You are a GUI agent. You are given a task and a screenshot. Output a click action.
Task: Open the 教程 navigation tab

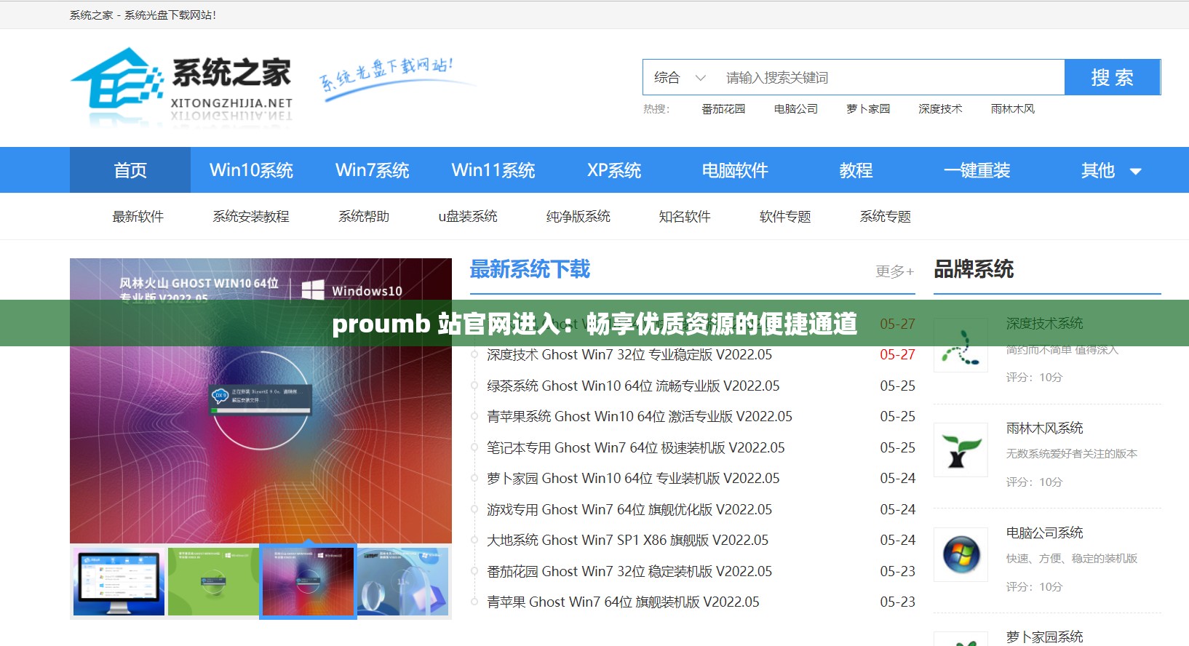[x=855, y=170]
